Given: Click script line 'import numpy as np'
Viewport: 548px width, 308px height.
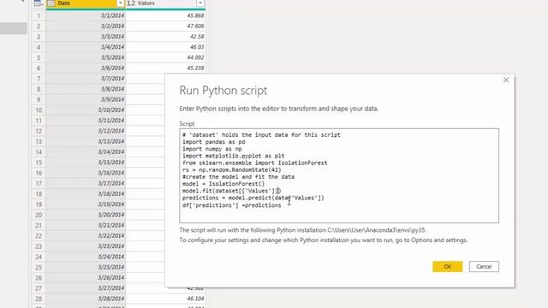Looking at the screenshot, I should (x=211, y=149).
